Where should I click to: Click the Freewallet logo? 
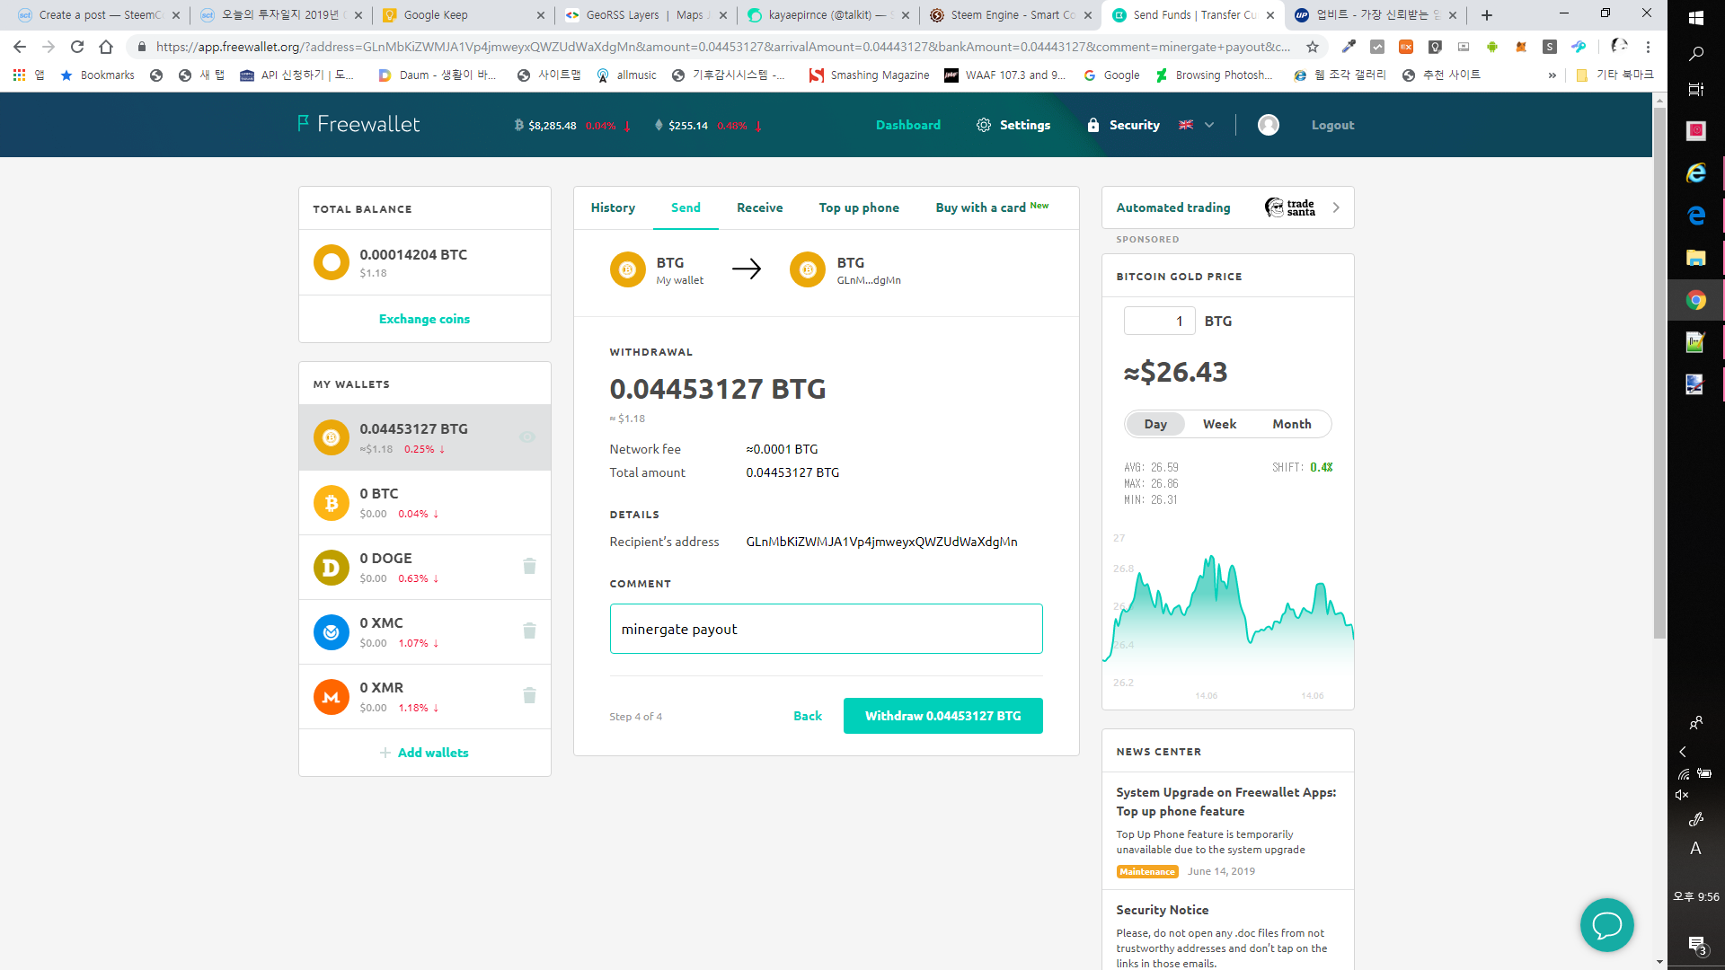click(359, 124)
